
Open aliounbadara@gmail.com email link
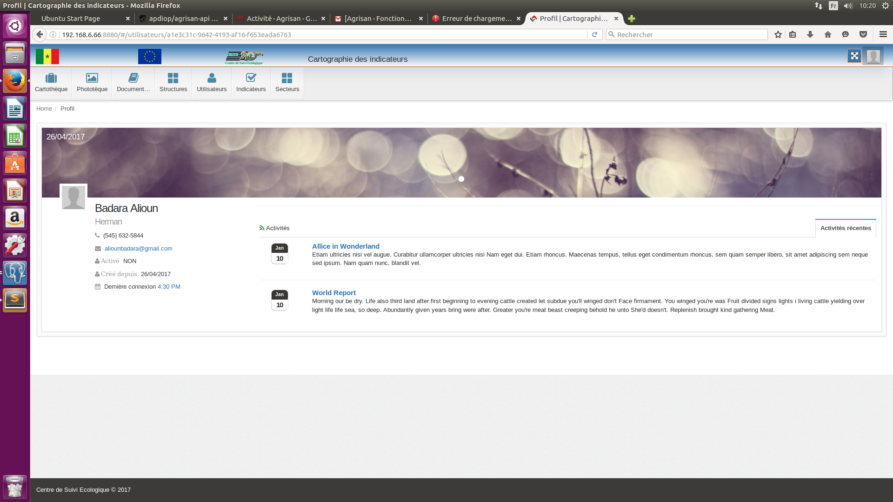pos(138,249)
